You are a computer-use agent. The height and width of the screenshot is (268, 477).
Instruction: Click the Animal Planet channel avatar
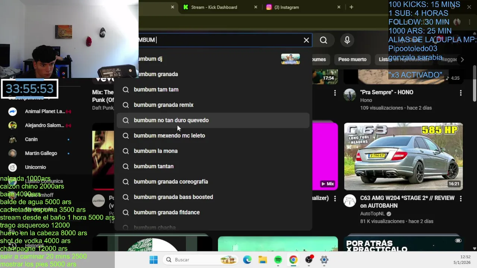click(x=13, y=111)
